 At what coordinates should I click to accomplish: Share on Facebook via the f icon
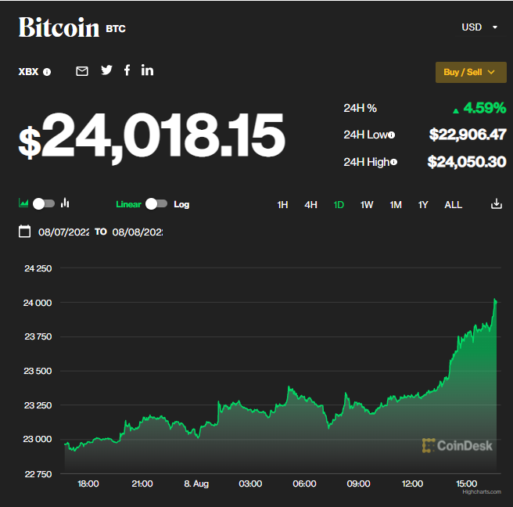point(127,70)
